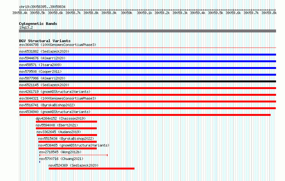Click the blue bar under nsv458571
This screenshot has height=181, width=285.
tap(147, 68)
